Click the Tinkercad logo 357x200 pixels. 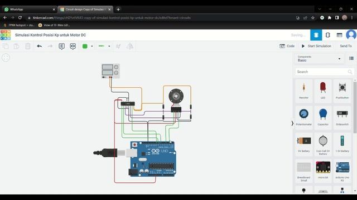[x=6, y=35]
